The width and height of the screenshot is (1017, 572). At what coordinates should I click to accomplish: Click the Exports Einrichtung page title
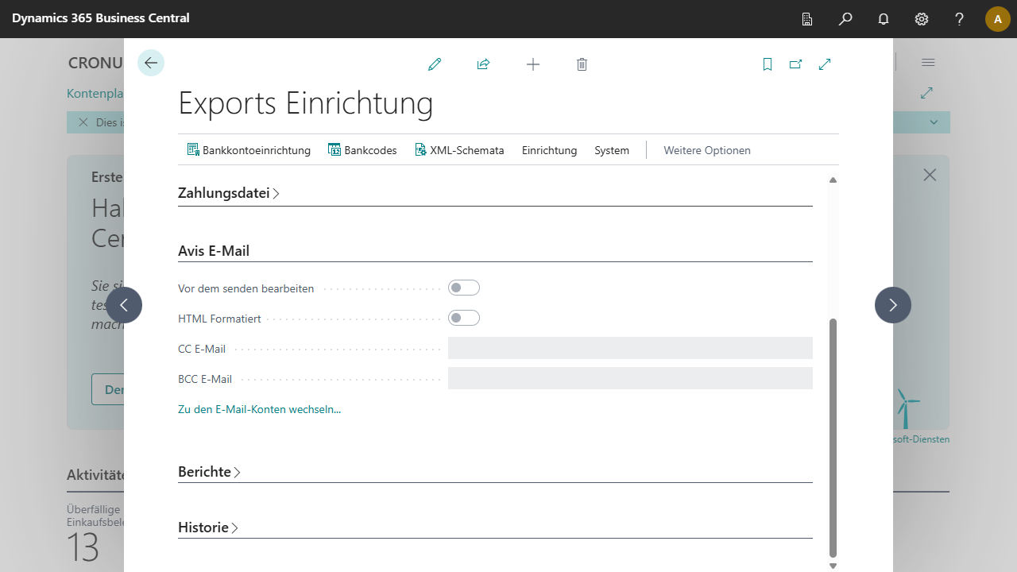pos(306,103)
